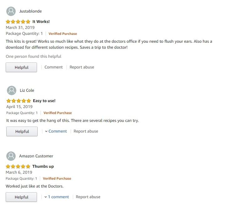Screen dimensions: 241x218
Task: Mark Justablonde's review as Helpful
Action: tap(21, 67)
